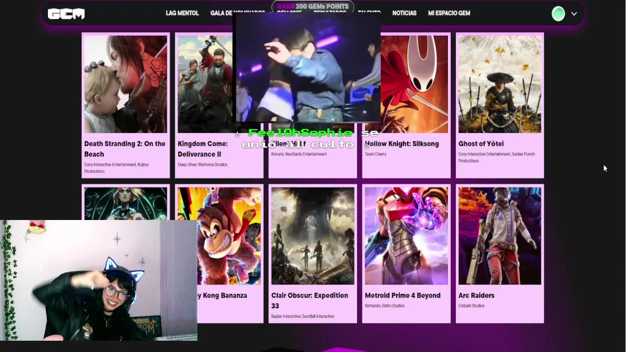Click 'Deep Silver, Warhorse Studios' text

[x=202, y=165]
